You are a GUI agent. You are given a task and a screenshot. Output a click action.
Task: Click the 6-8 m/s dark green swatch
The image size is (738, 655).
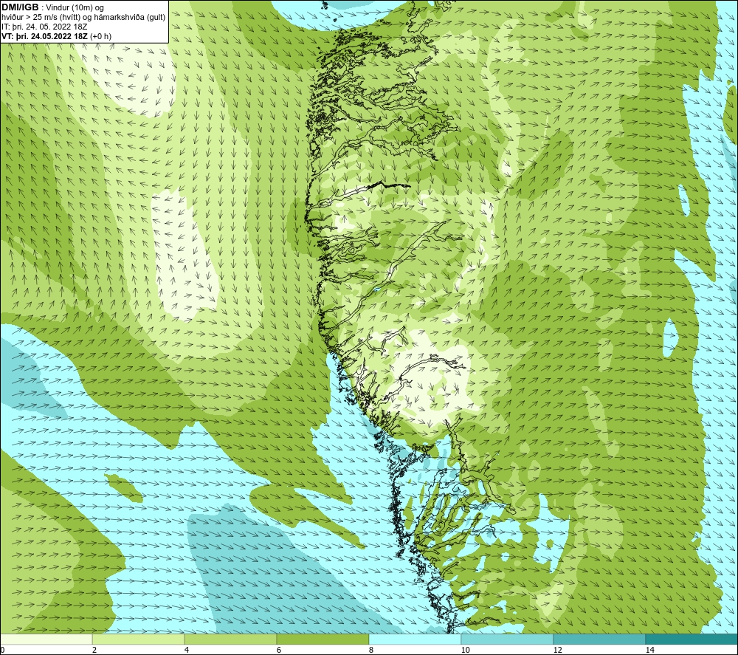323,639
